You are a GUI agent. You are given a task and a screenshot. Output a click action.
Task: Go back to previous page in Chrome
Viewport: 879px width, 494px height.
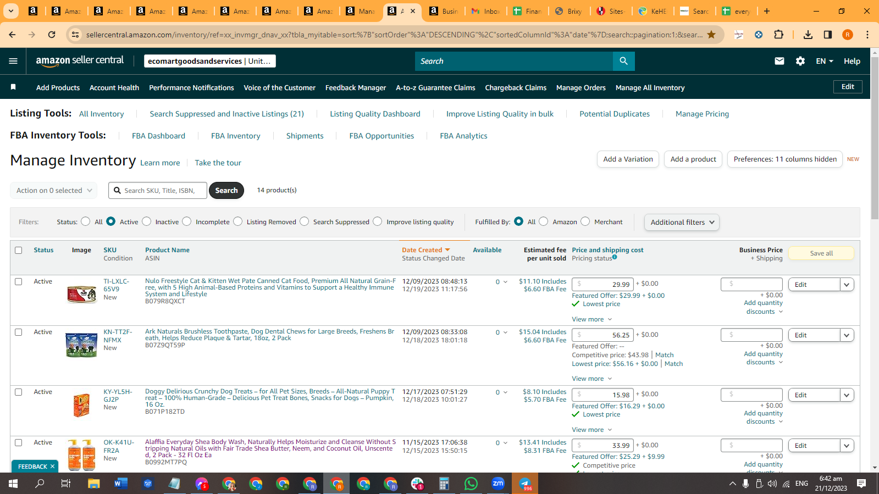click(13, 35)
